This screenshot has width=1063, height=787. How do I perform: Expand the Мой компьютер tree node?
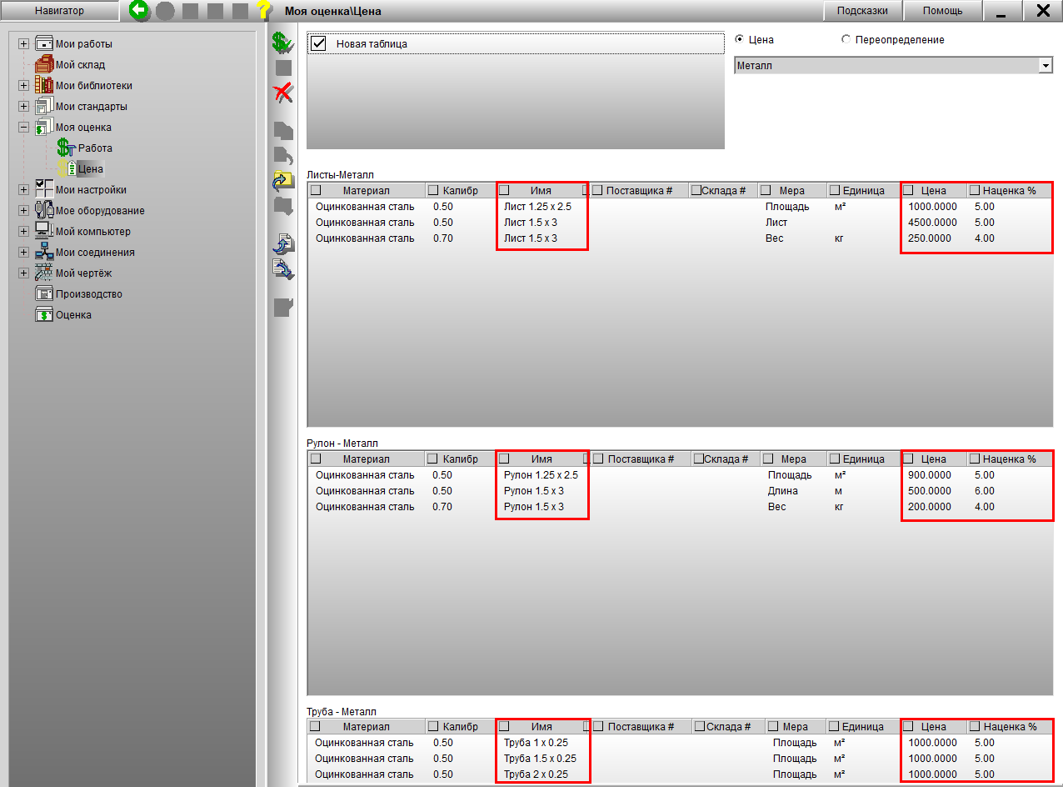23,231
